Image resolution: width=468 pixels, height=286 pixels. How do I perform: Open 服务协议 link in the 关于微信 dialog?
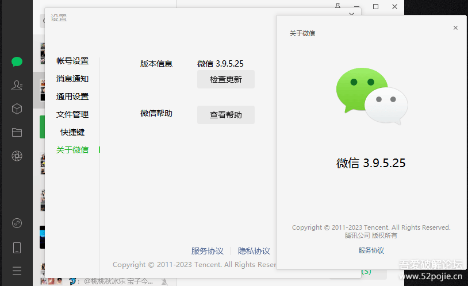371,250
